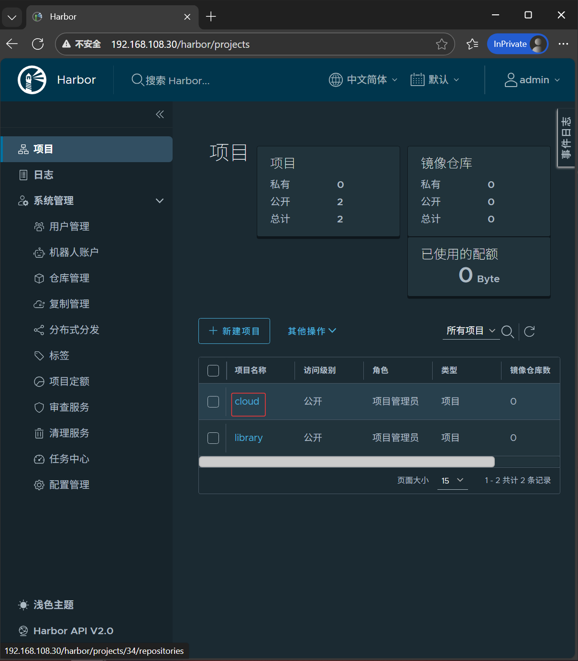Click 新建项目 button
Screen dimensions: 578x661
click(x=234, y=331)
